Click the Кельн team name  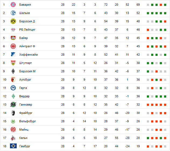pos(23,138)
